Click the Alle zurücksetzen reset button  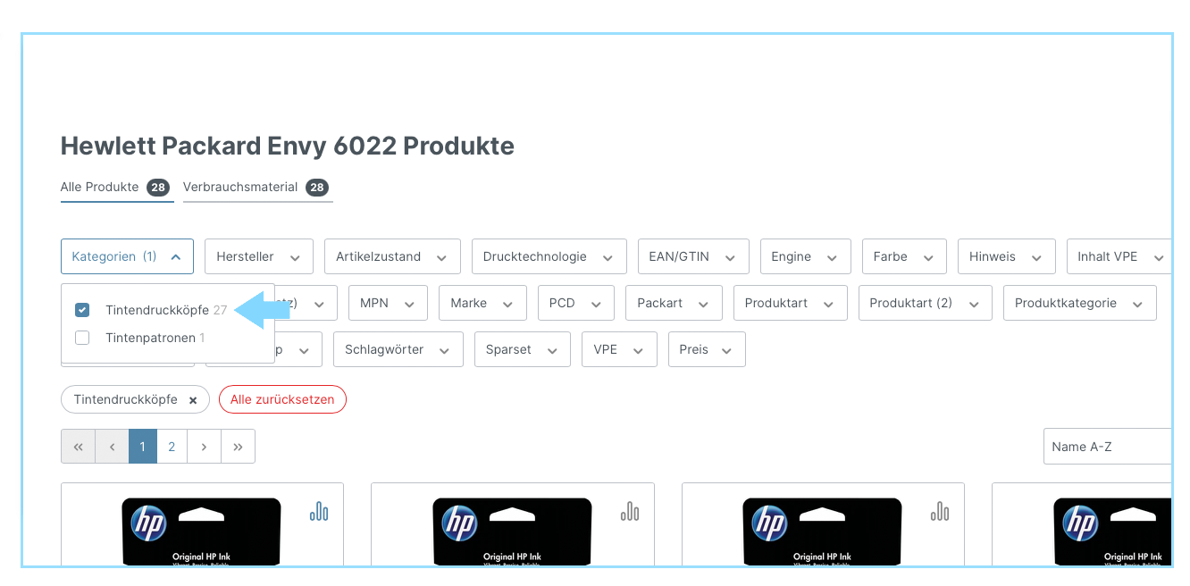point(282,399)
